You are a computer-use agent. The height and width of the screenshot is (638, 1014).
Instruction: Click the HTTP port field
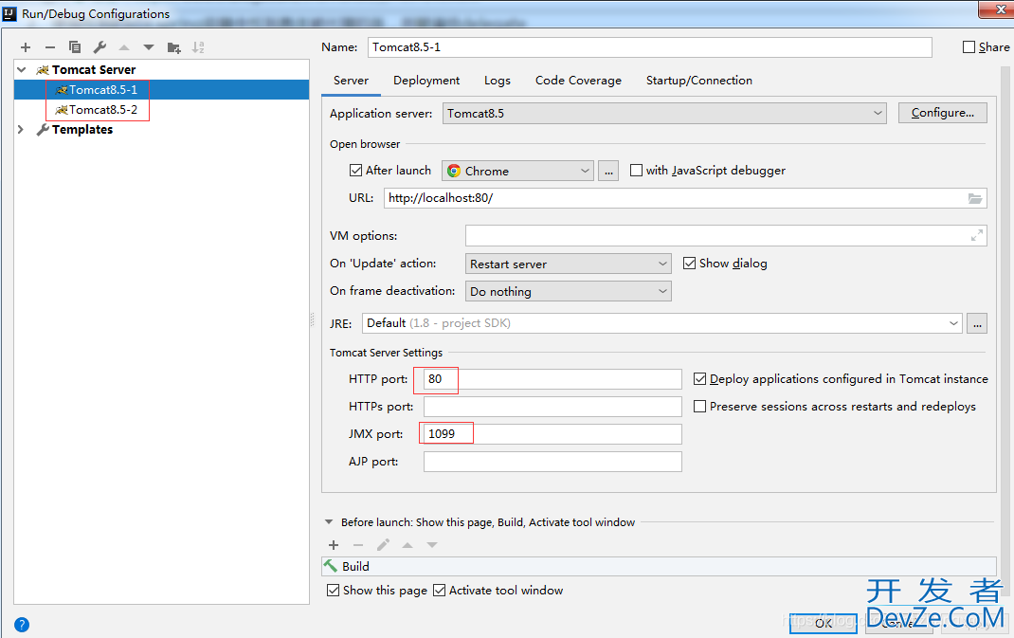click(552, 378)
